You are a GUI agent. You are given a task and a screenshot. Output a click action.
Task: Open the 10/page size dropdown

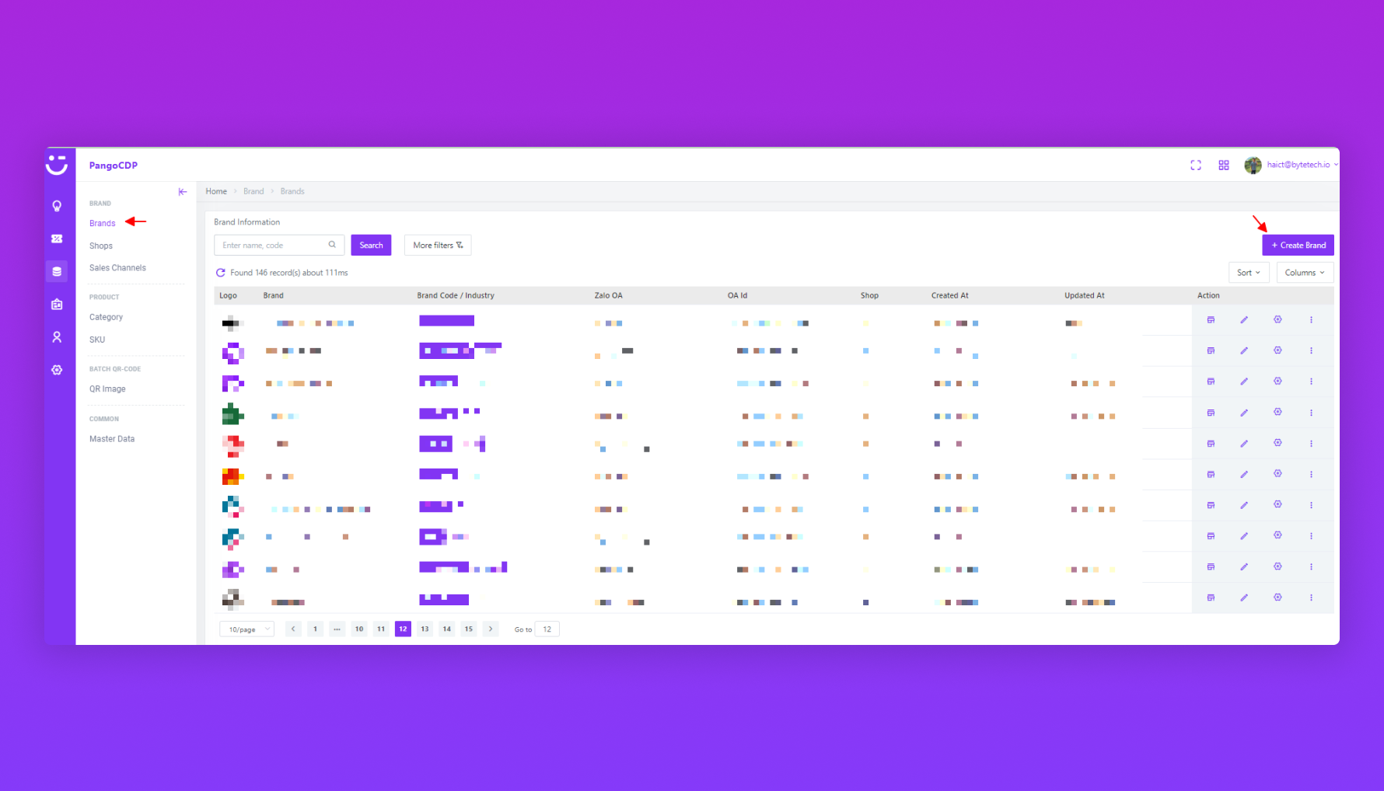(x=247, y=629)
